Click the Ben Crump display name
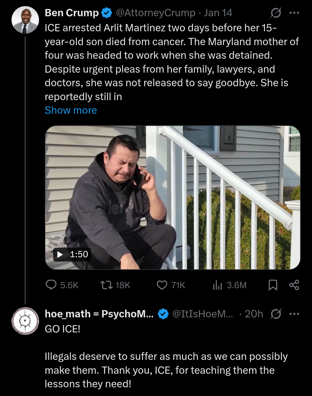The width and height of the screenshot is (312, 396). pyautogui.click(x=72, y=13)
